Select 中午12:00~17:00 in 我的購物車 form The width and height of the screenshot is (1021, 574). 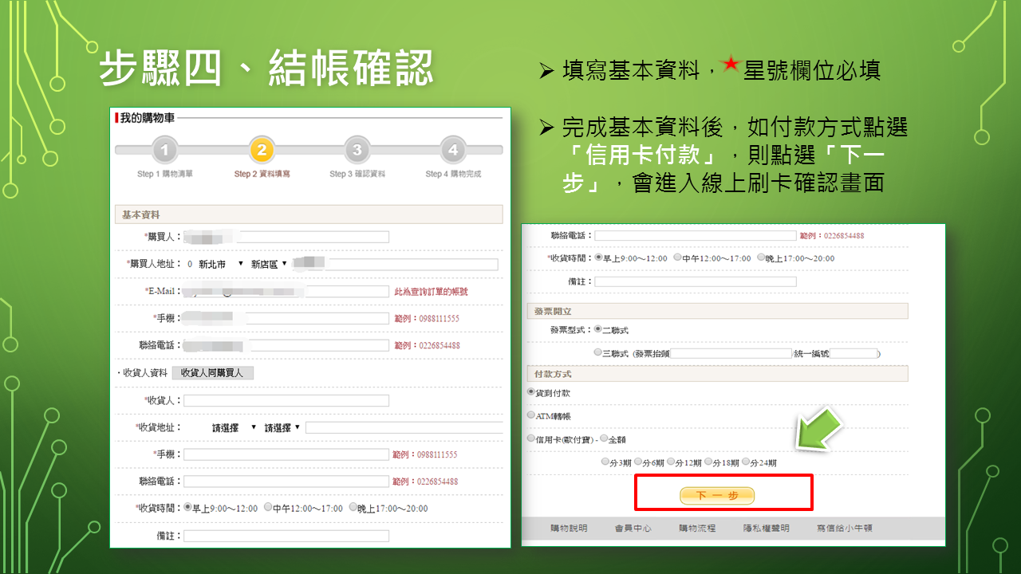click(269, 507)
